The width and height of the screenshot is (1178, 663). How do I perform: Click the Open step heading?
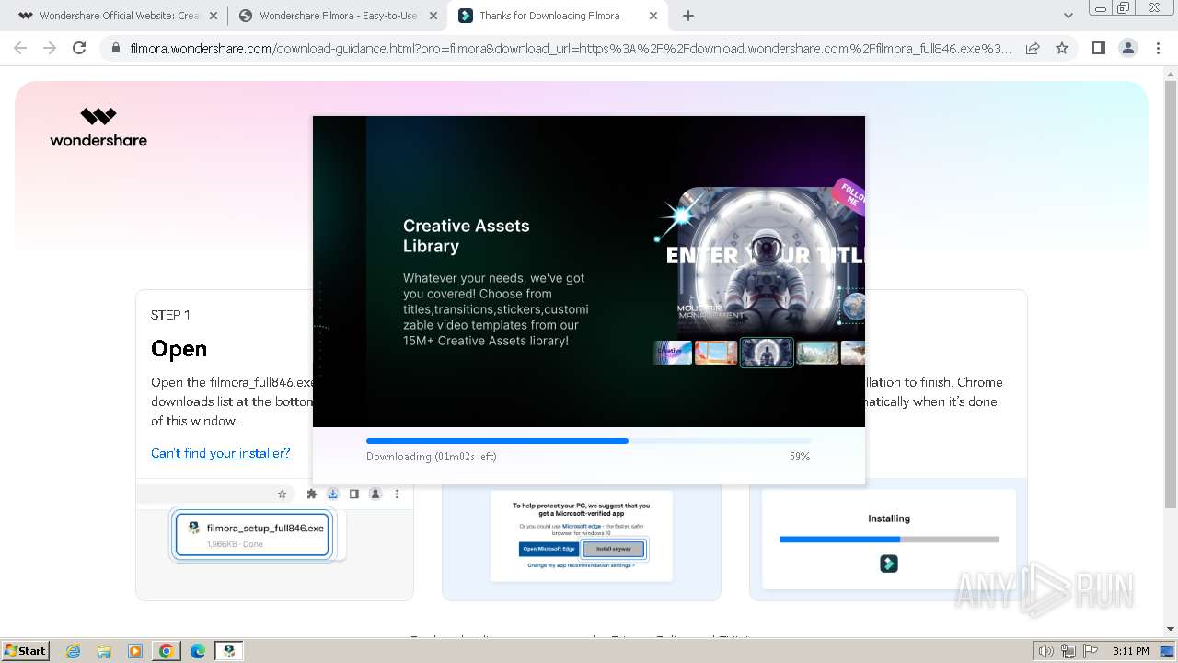[x=179, y=349]
